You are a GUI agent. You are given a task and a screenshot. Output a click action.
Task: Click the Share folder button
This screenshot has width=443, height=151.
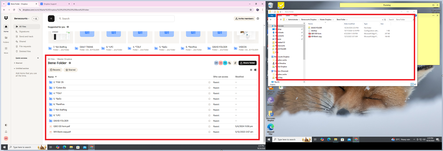247,63
